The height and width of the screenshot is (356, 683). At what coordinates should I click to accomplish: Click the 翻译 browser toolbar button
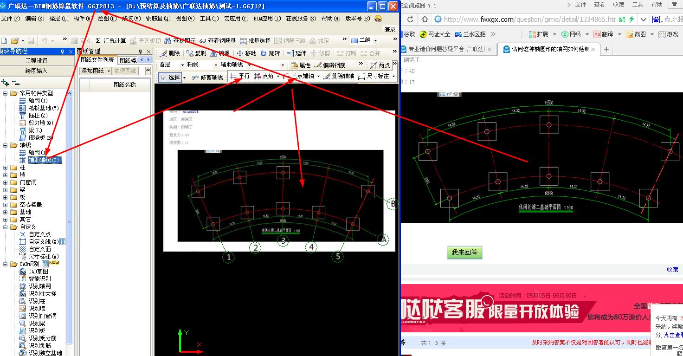(603, 34)
